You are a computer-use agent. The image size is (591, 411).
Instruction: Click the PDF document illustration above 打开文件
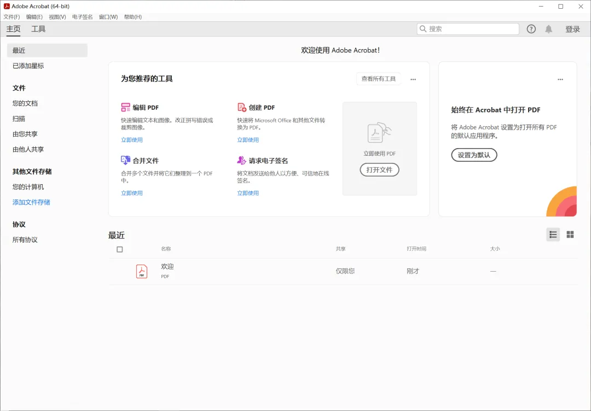click(x=379, y=132)
